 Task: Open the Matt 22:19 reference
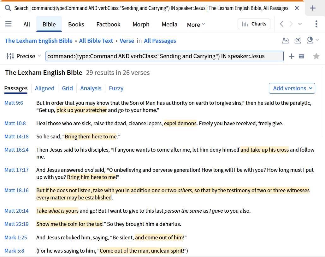(x=17, y=224)
